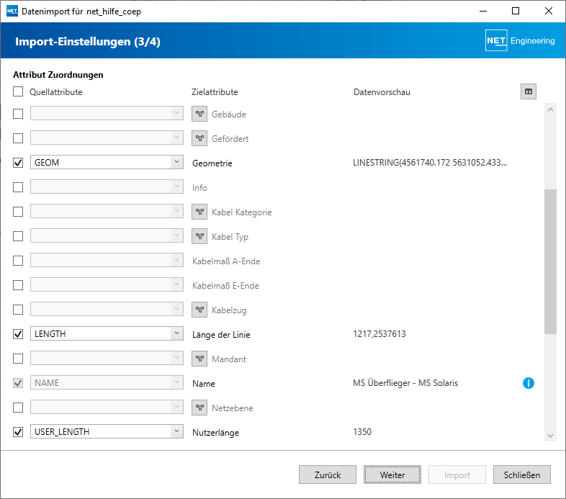566x499 pixels.
Task: Open the data preview table icon
Action: coord(529,91)
